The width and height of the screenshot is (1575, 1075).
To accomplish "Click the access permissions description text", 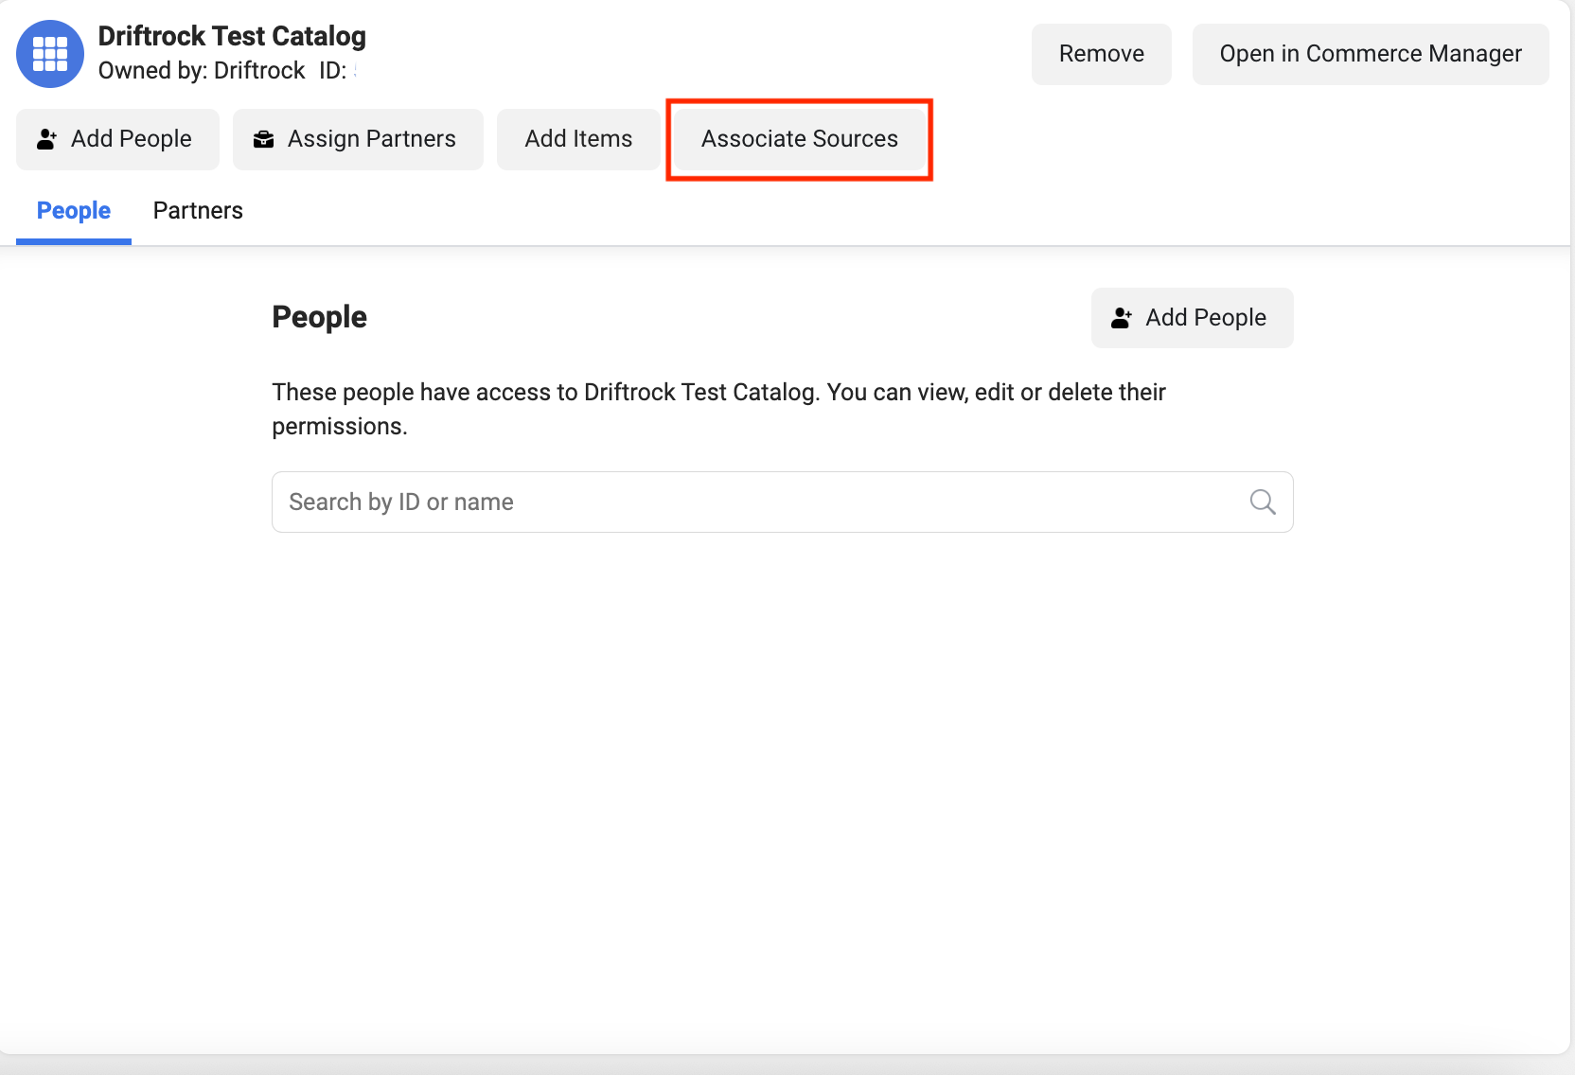I will [x=719, y=409].
